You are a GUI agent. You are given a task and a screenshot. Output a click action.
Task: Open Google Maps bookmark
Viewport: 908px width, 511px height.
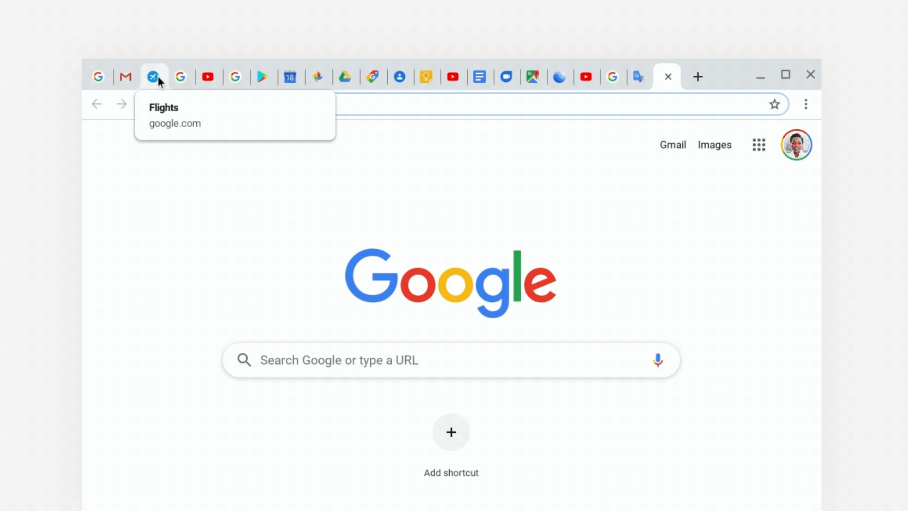pos(533,76)
